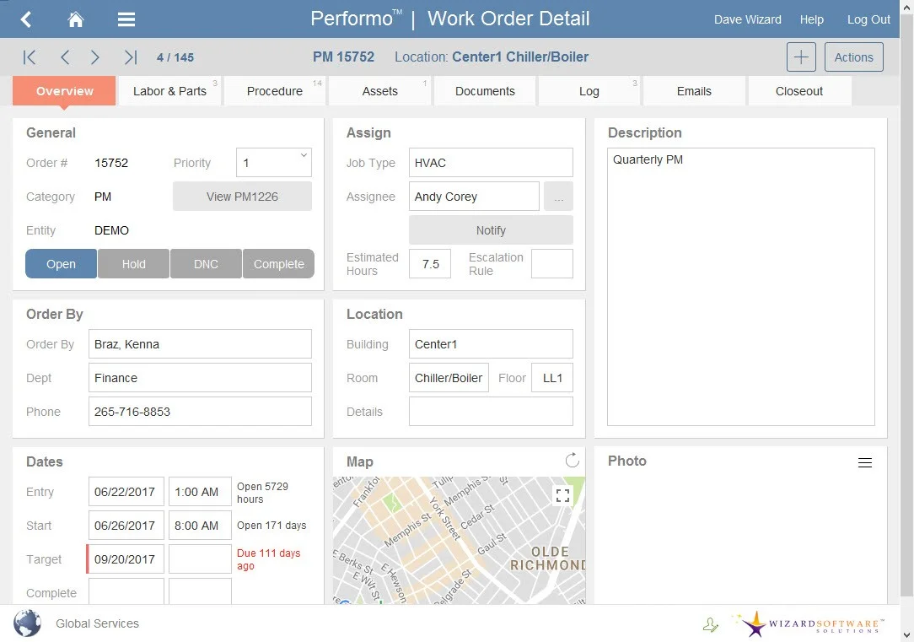Click the PM 15752 header text
914x642 pixels.
(343, 57)
